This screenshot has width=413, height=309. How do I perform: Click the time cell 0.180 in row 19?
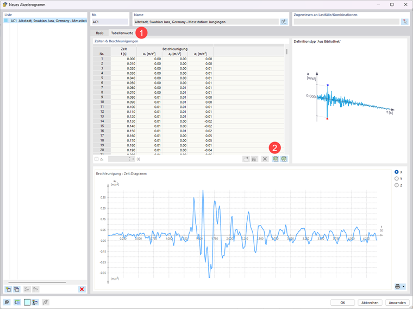123,145
